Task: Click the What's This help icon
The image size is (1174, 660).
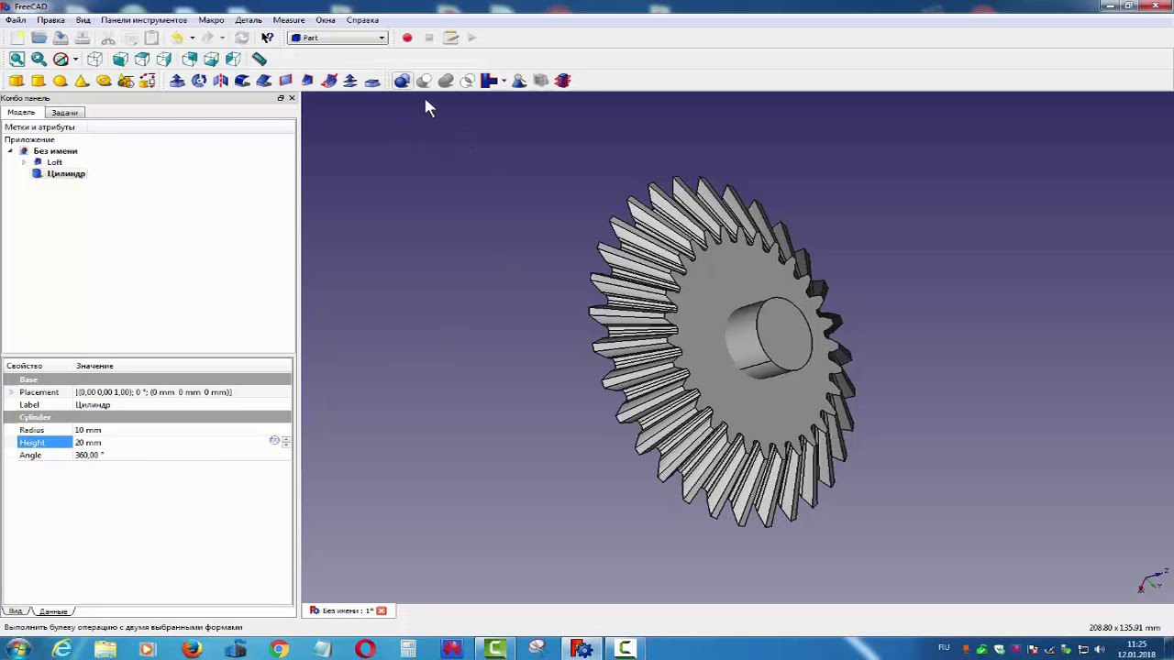Action: [x=267, y=38]
